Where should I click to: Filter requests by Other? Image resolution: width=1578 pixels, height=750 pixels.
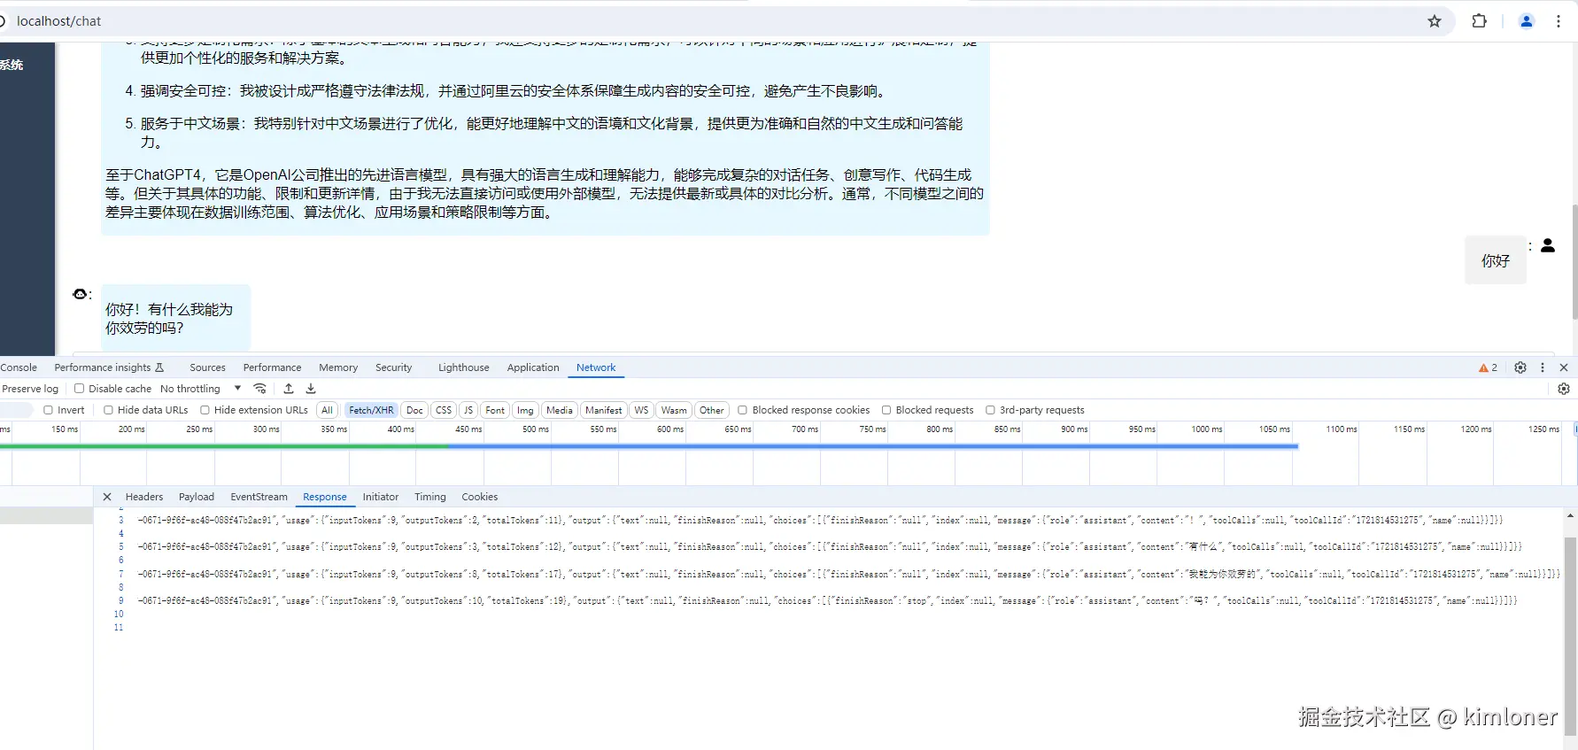(712, 410)
